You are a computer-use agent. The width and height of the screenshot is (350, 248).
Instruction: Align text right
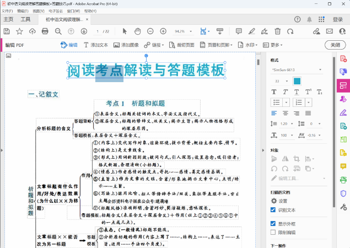tap(297, 113)
